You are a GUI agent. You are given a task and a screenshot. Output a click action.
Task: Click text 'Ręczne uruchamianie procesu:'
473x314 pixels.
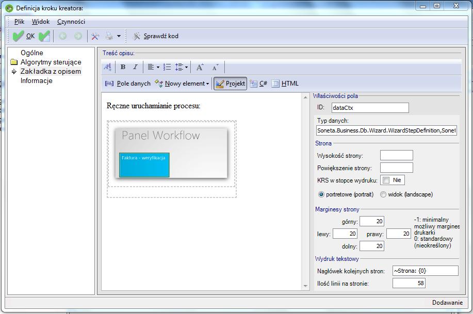153,106
